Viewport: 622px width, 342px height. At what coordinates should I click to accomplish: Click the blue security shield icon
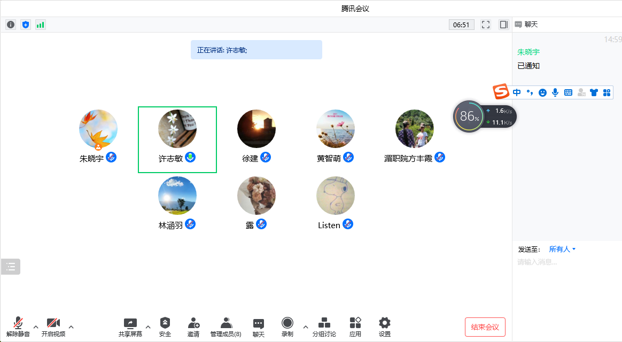coord(26,25)
